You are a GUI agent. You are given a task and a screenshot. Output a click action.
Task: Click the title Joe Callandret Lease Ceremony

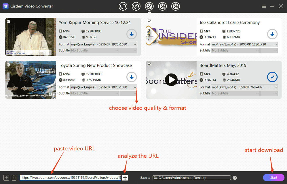tap(230, 22)
